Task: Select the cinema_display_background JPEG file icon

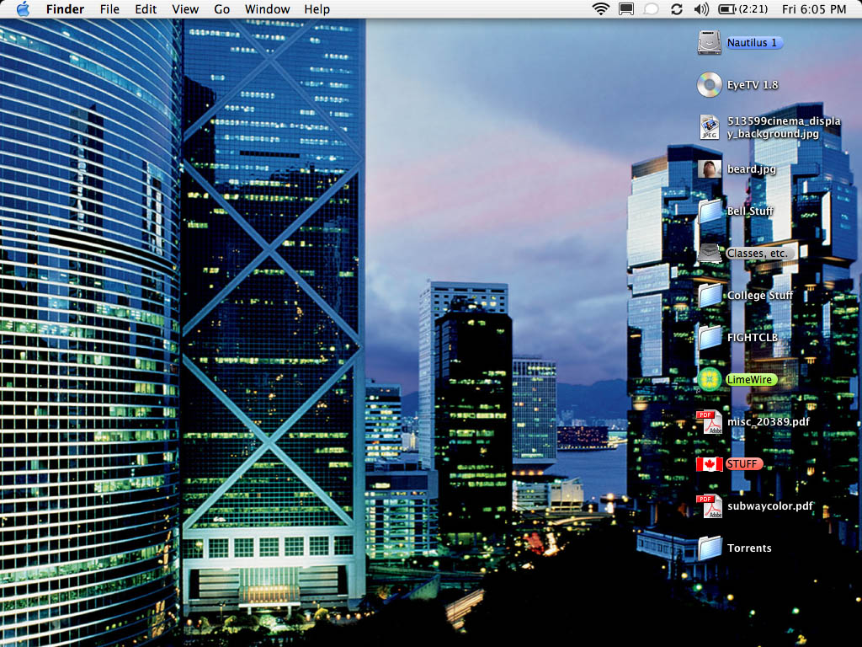Action: click(x=709, y=126)
